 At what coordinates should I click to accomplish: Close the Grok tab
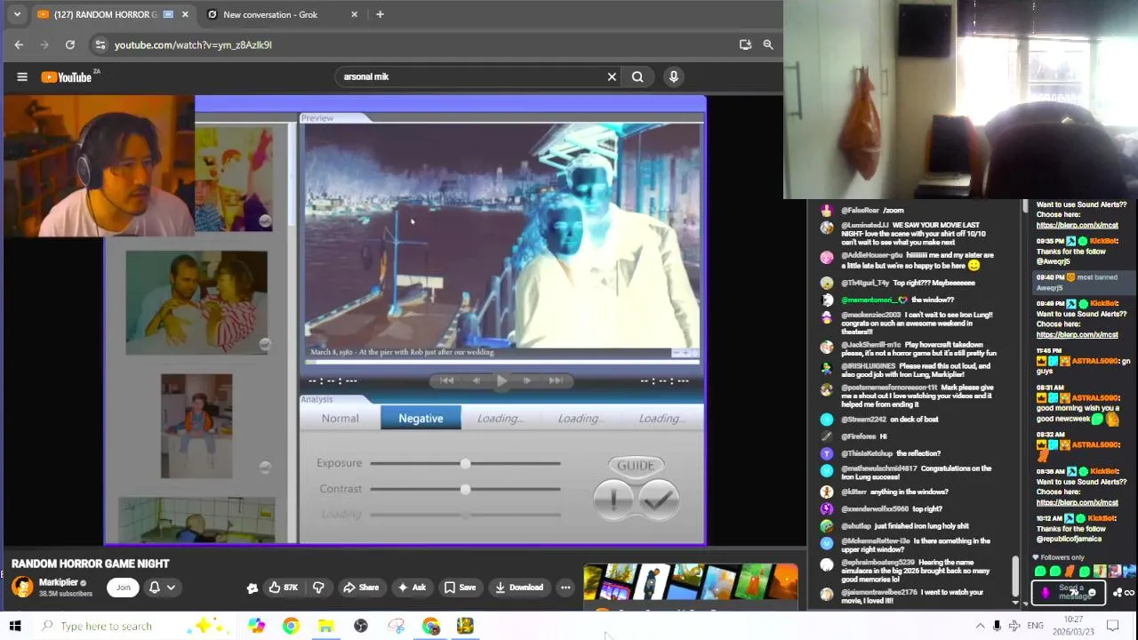click(355, 14)
